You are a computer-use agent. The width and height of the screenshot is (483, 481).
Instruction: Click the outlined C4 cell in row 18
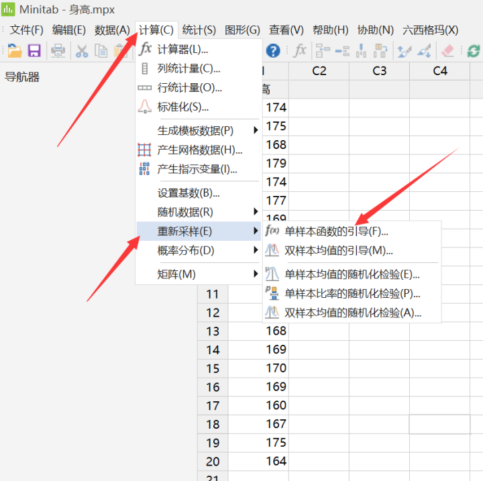pos(439,424)
